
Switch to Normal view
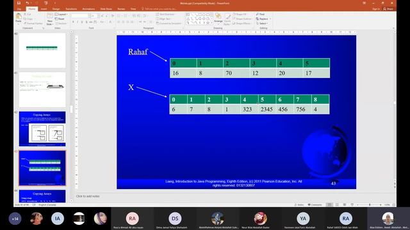[x=329, y=204]
